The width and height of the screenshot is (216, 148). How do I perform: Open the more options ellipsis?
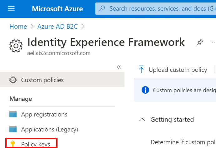[x=214, y=42]
